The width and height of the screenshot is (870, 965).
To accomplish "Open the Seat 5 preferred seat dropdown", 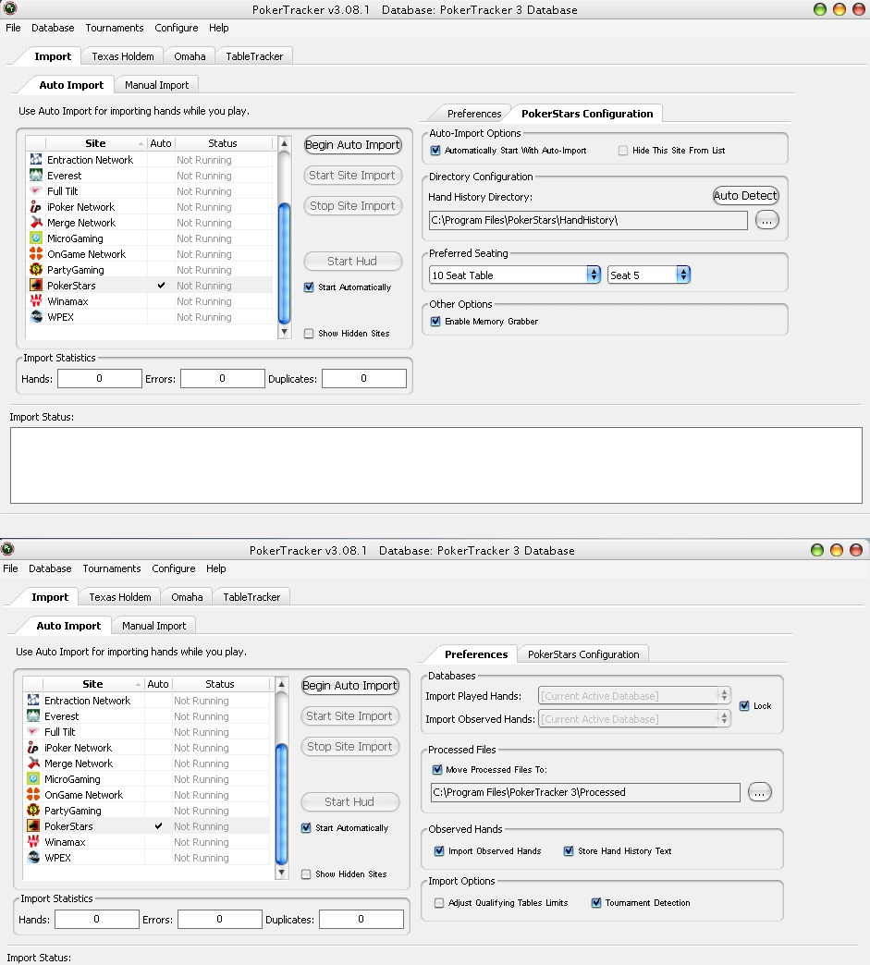I will [649, 275].
